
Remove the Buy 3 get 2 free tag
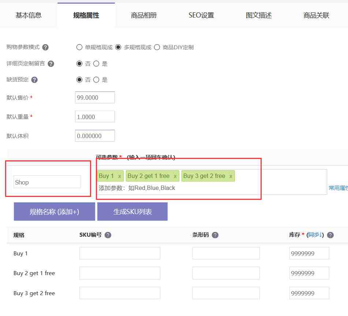pyautogui.click(x=231, y=176)
